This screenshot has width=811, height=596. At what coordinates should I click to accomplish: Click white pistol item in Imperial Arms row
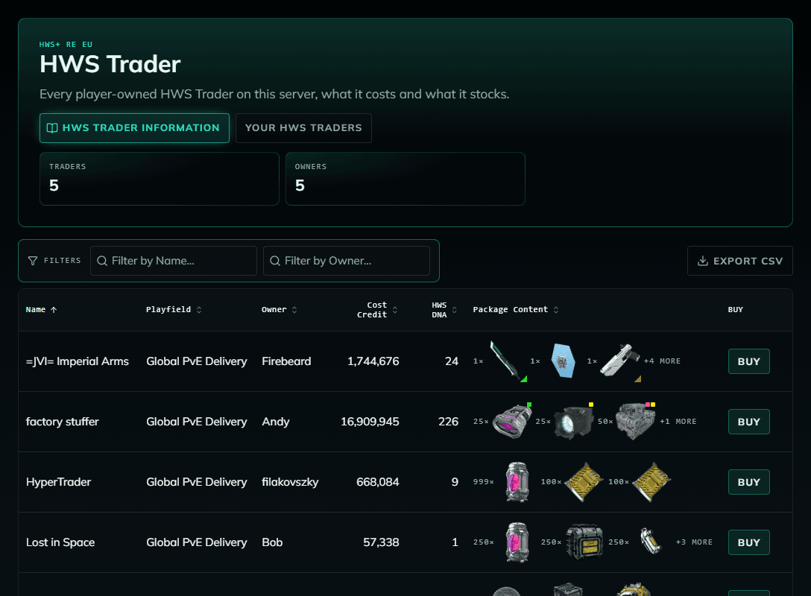[620, 361]
